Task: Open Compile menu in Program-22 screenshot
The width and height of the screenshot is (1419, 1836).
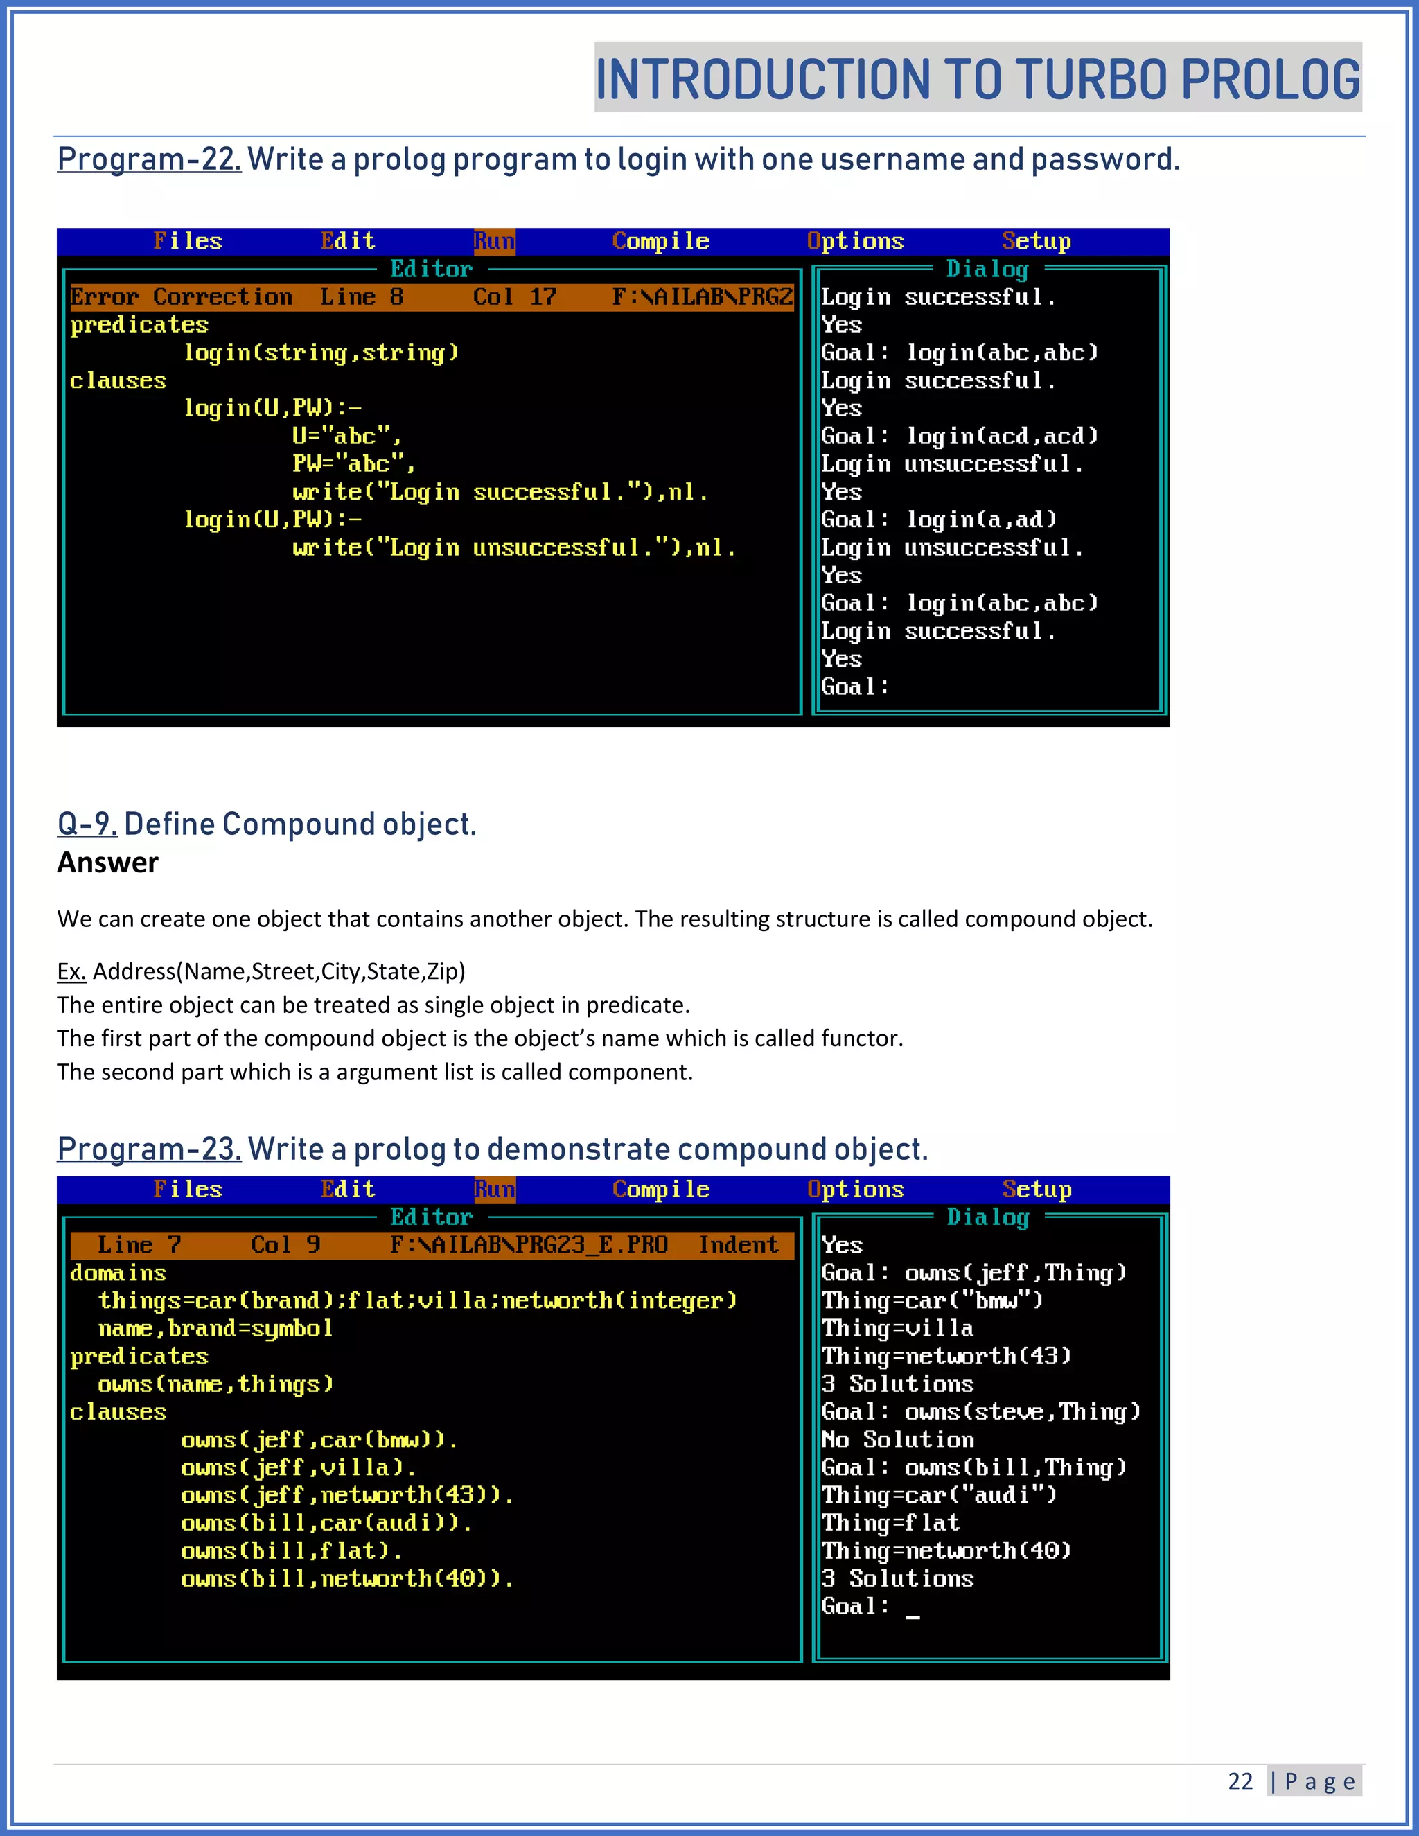Action: (661, 241)
